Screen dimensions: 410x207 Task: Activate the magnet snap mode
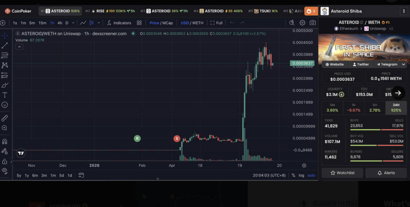[5, 141]
